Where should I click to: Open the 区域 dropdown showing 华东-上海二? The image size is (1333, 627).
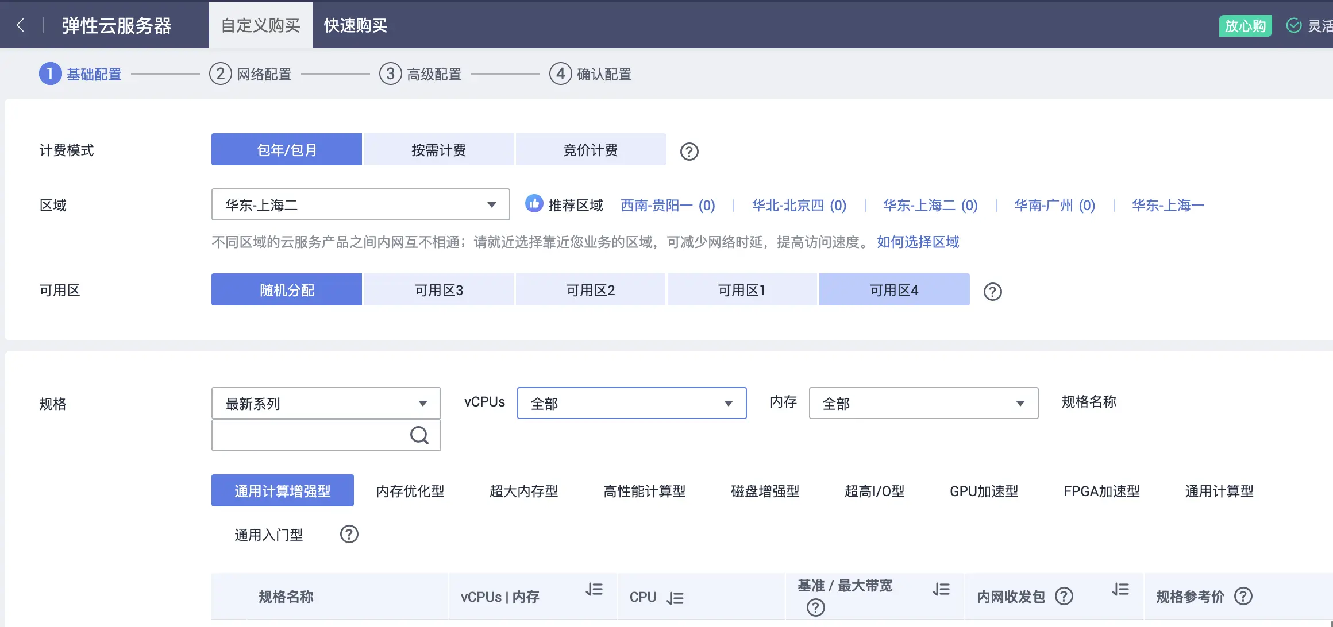[360, 204]
